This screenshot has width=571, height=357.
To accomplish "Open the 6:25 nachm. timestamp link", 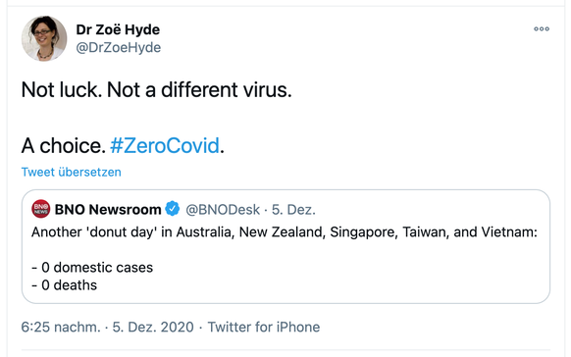I will pos(61,327).
